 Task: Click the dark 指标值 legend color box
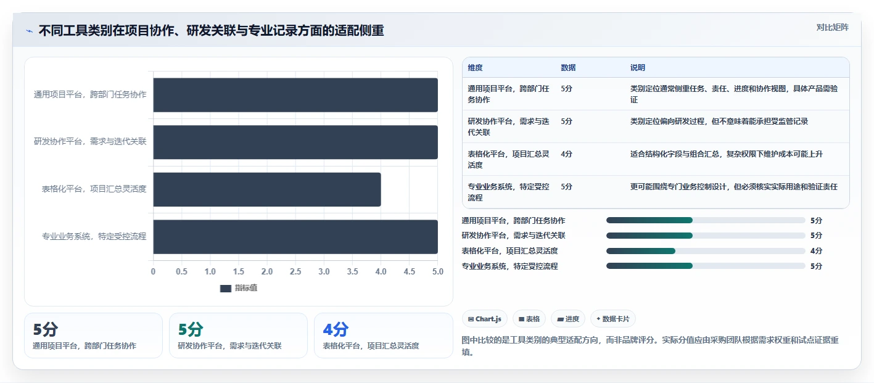click(x=226, y=288)
